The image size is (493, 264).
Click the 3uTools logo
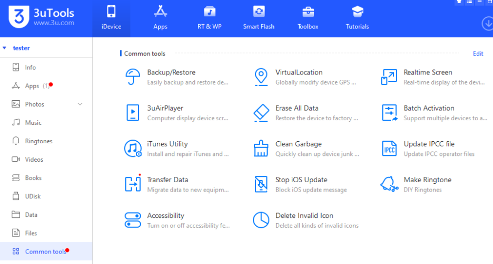tap(19, 17)
